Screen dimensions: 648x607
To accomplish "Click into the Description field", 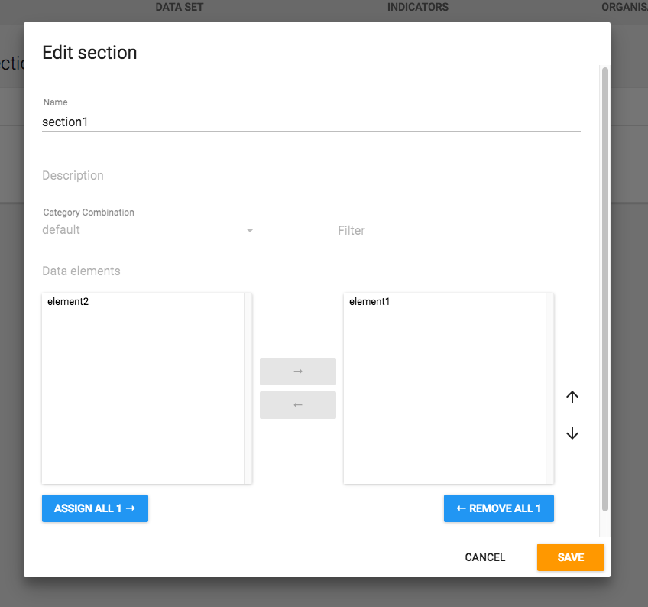I will tap(311, 176).
